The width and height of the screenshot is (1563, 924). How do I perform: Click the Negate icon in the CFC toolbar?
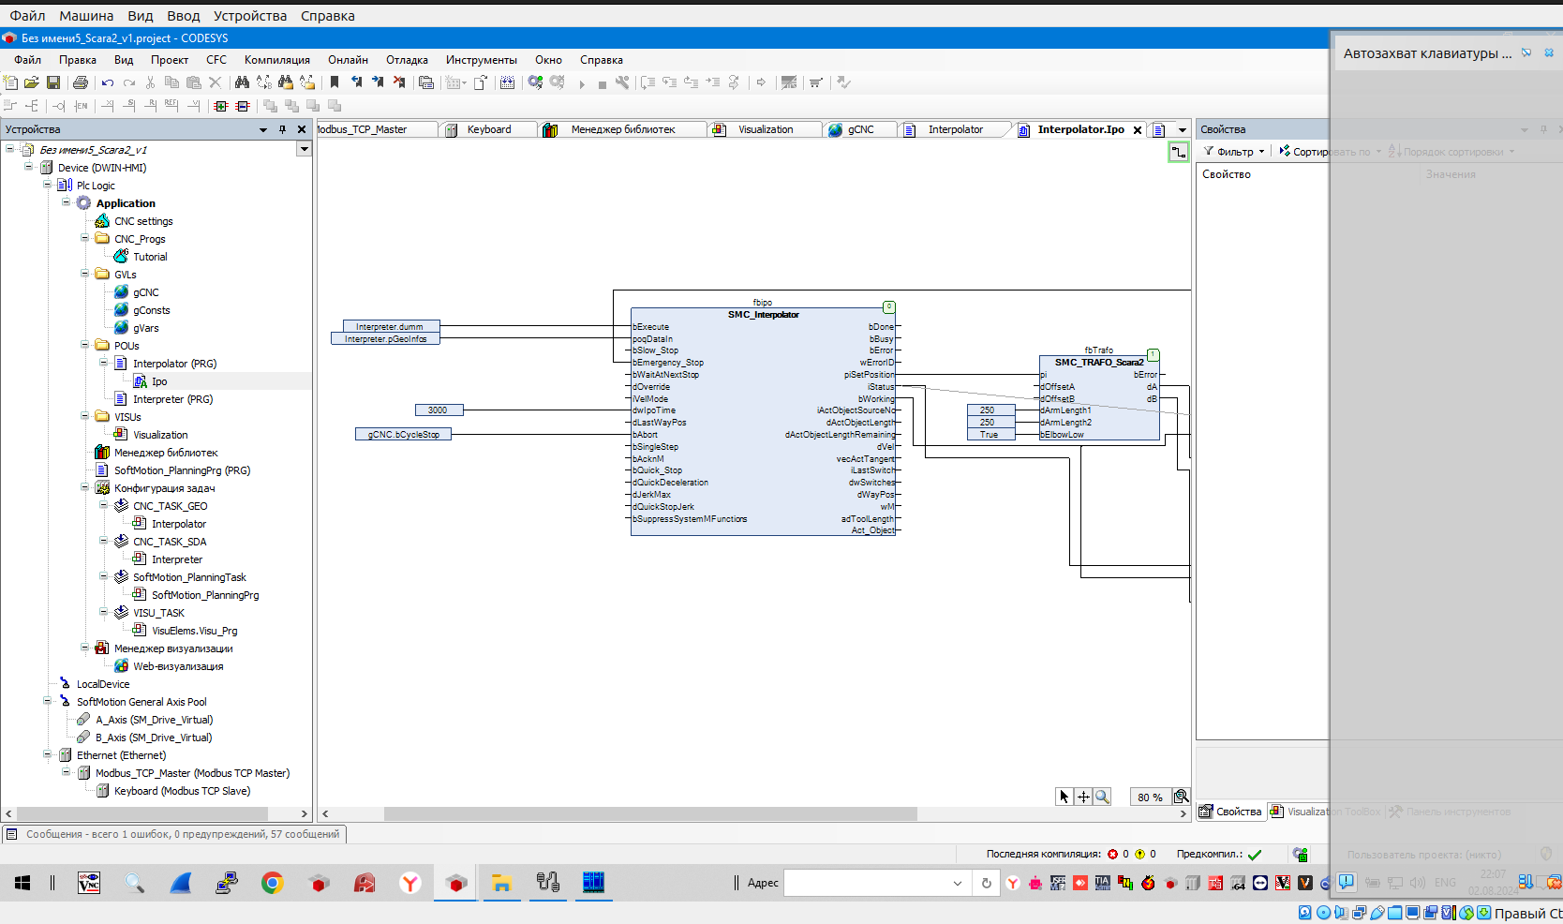click(59, 106)
